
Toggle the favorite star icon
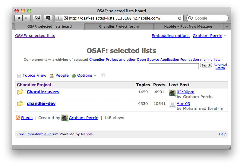click(x=103, y=75)
